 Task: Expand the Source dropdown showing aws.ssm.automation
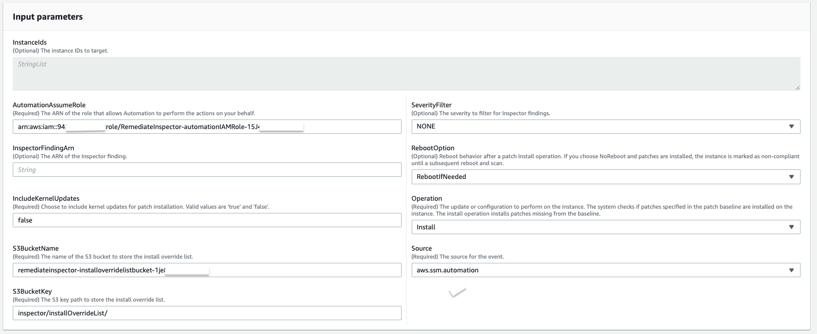[x=606, y=270]
